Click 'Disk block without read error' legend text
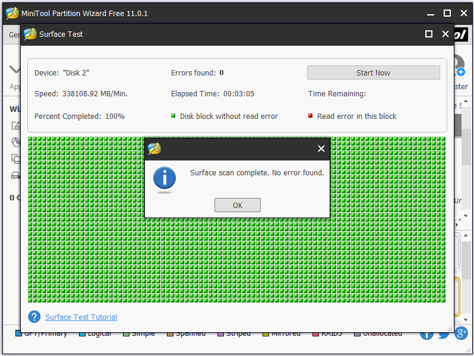The width and height of the screenshot is (474, 356). point(229,116)
